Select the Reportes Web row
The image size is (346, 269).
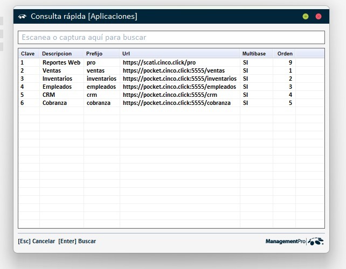[x=61, y=62]
